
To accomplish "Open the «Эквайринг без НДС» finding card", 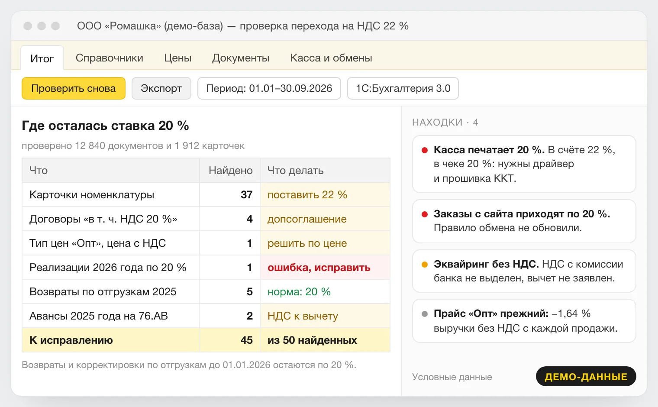I will [524, 271].
